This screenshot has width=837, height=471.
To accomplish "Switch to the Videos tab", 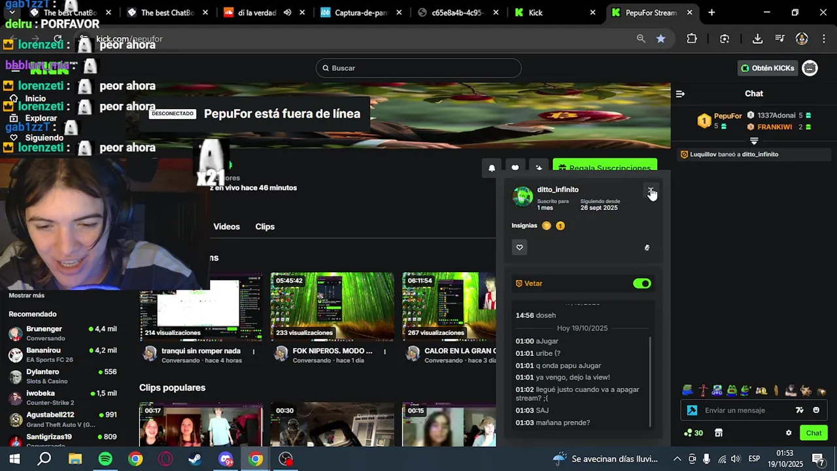I will (x=226, y=226).
